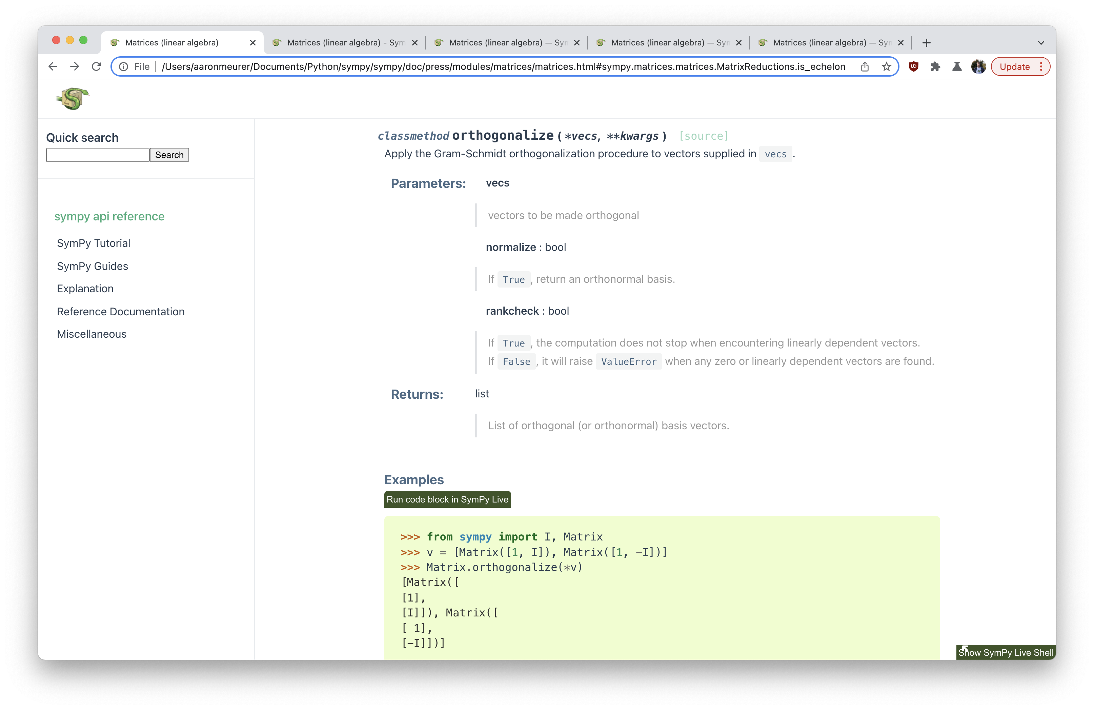This screenshot has width=1094, height=710.
Task: Bookmark the page via the star icon
Action: [x=886, y=66]
